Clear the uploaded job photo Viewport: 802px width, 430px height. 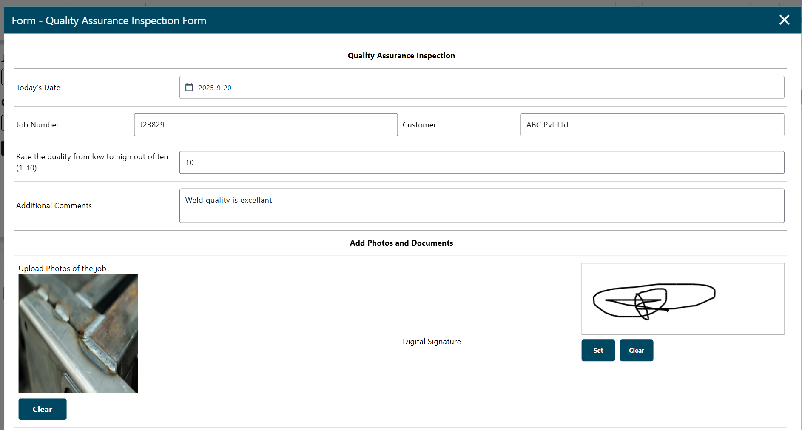pyautogui.click(x=42, y=409)
